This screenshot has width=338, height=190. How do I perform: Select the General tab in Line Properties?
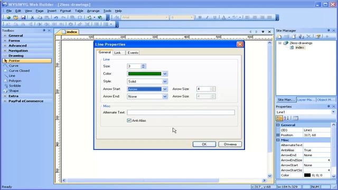click(x=105, y=52)
